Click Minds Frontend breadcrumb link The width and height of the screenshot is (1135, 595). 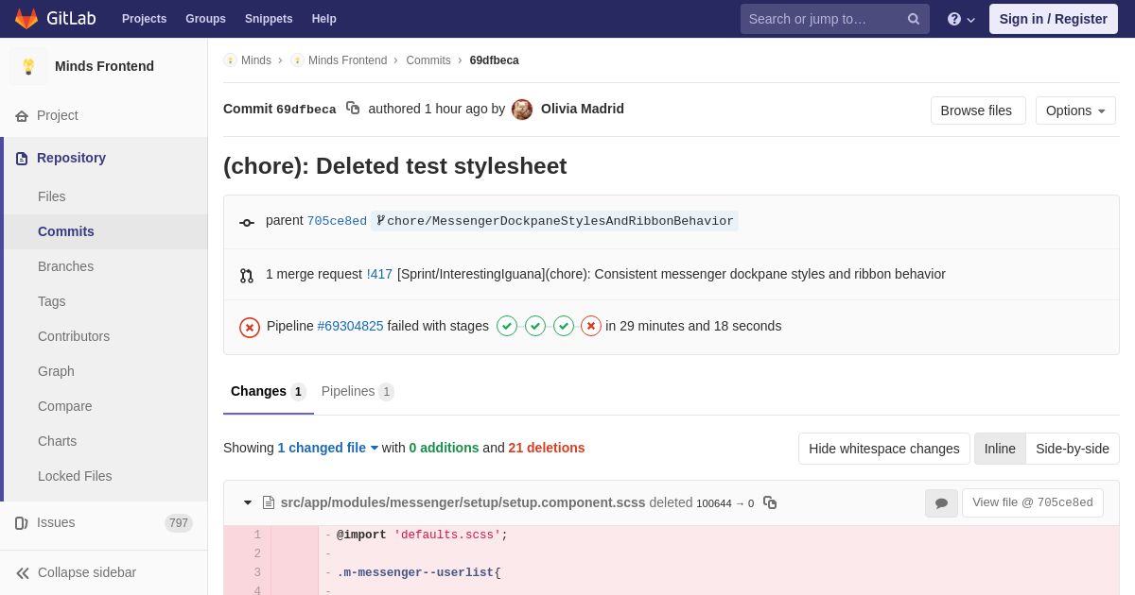(x=347, y=60)
